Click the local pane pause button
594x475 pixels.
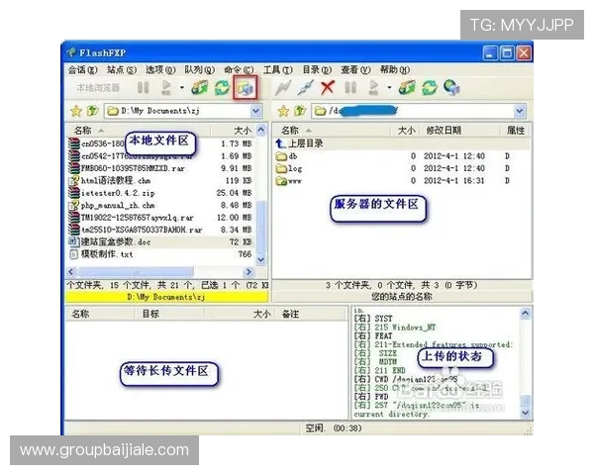click(144, 87)
